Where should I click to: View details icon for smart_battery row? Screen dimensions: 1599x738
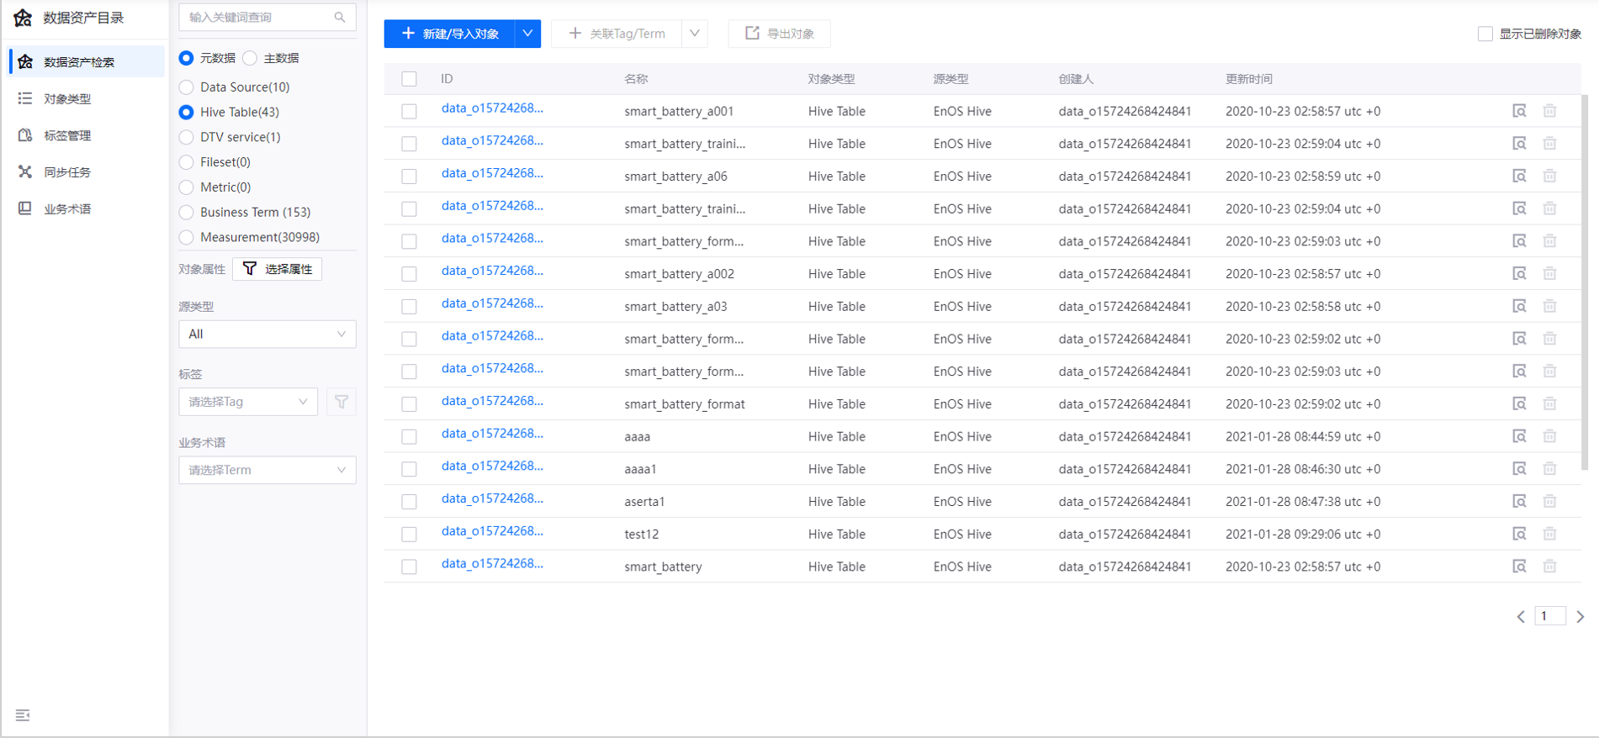coord(1519,567)
